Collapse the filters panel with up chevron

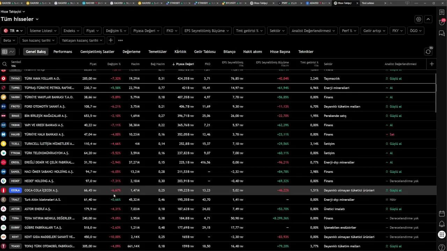point(428,19)
